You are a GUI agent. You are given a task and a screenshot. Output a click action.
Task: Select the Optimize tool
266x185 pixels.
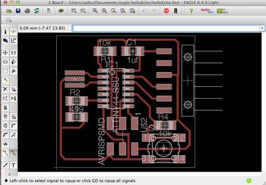point(13,135)
